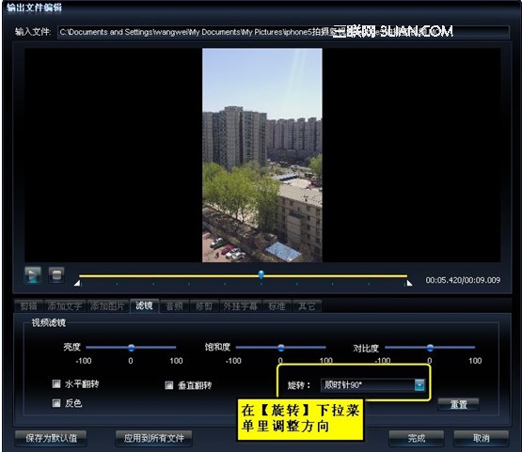522x452 pixels.
Task: Open the 剪辑 tab
Action: coord(28,306)
